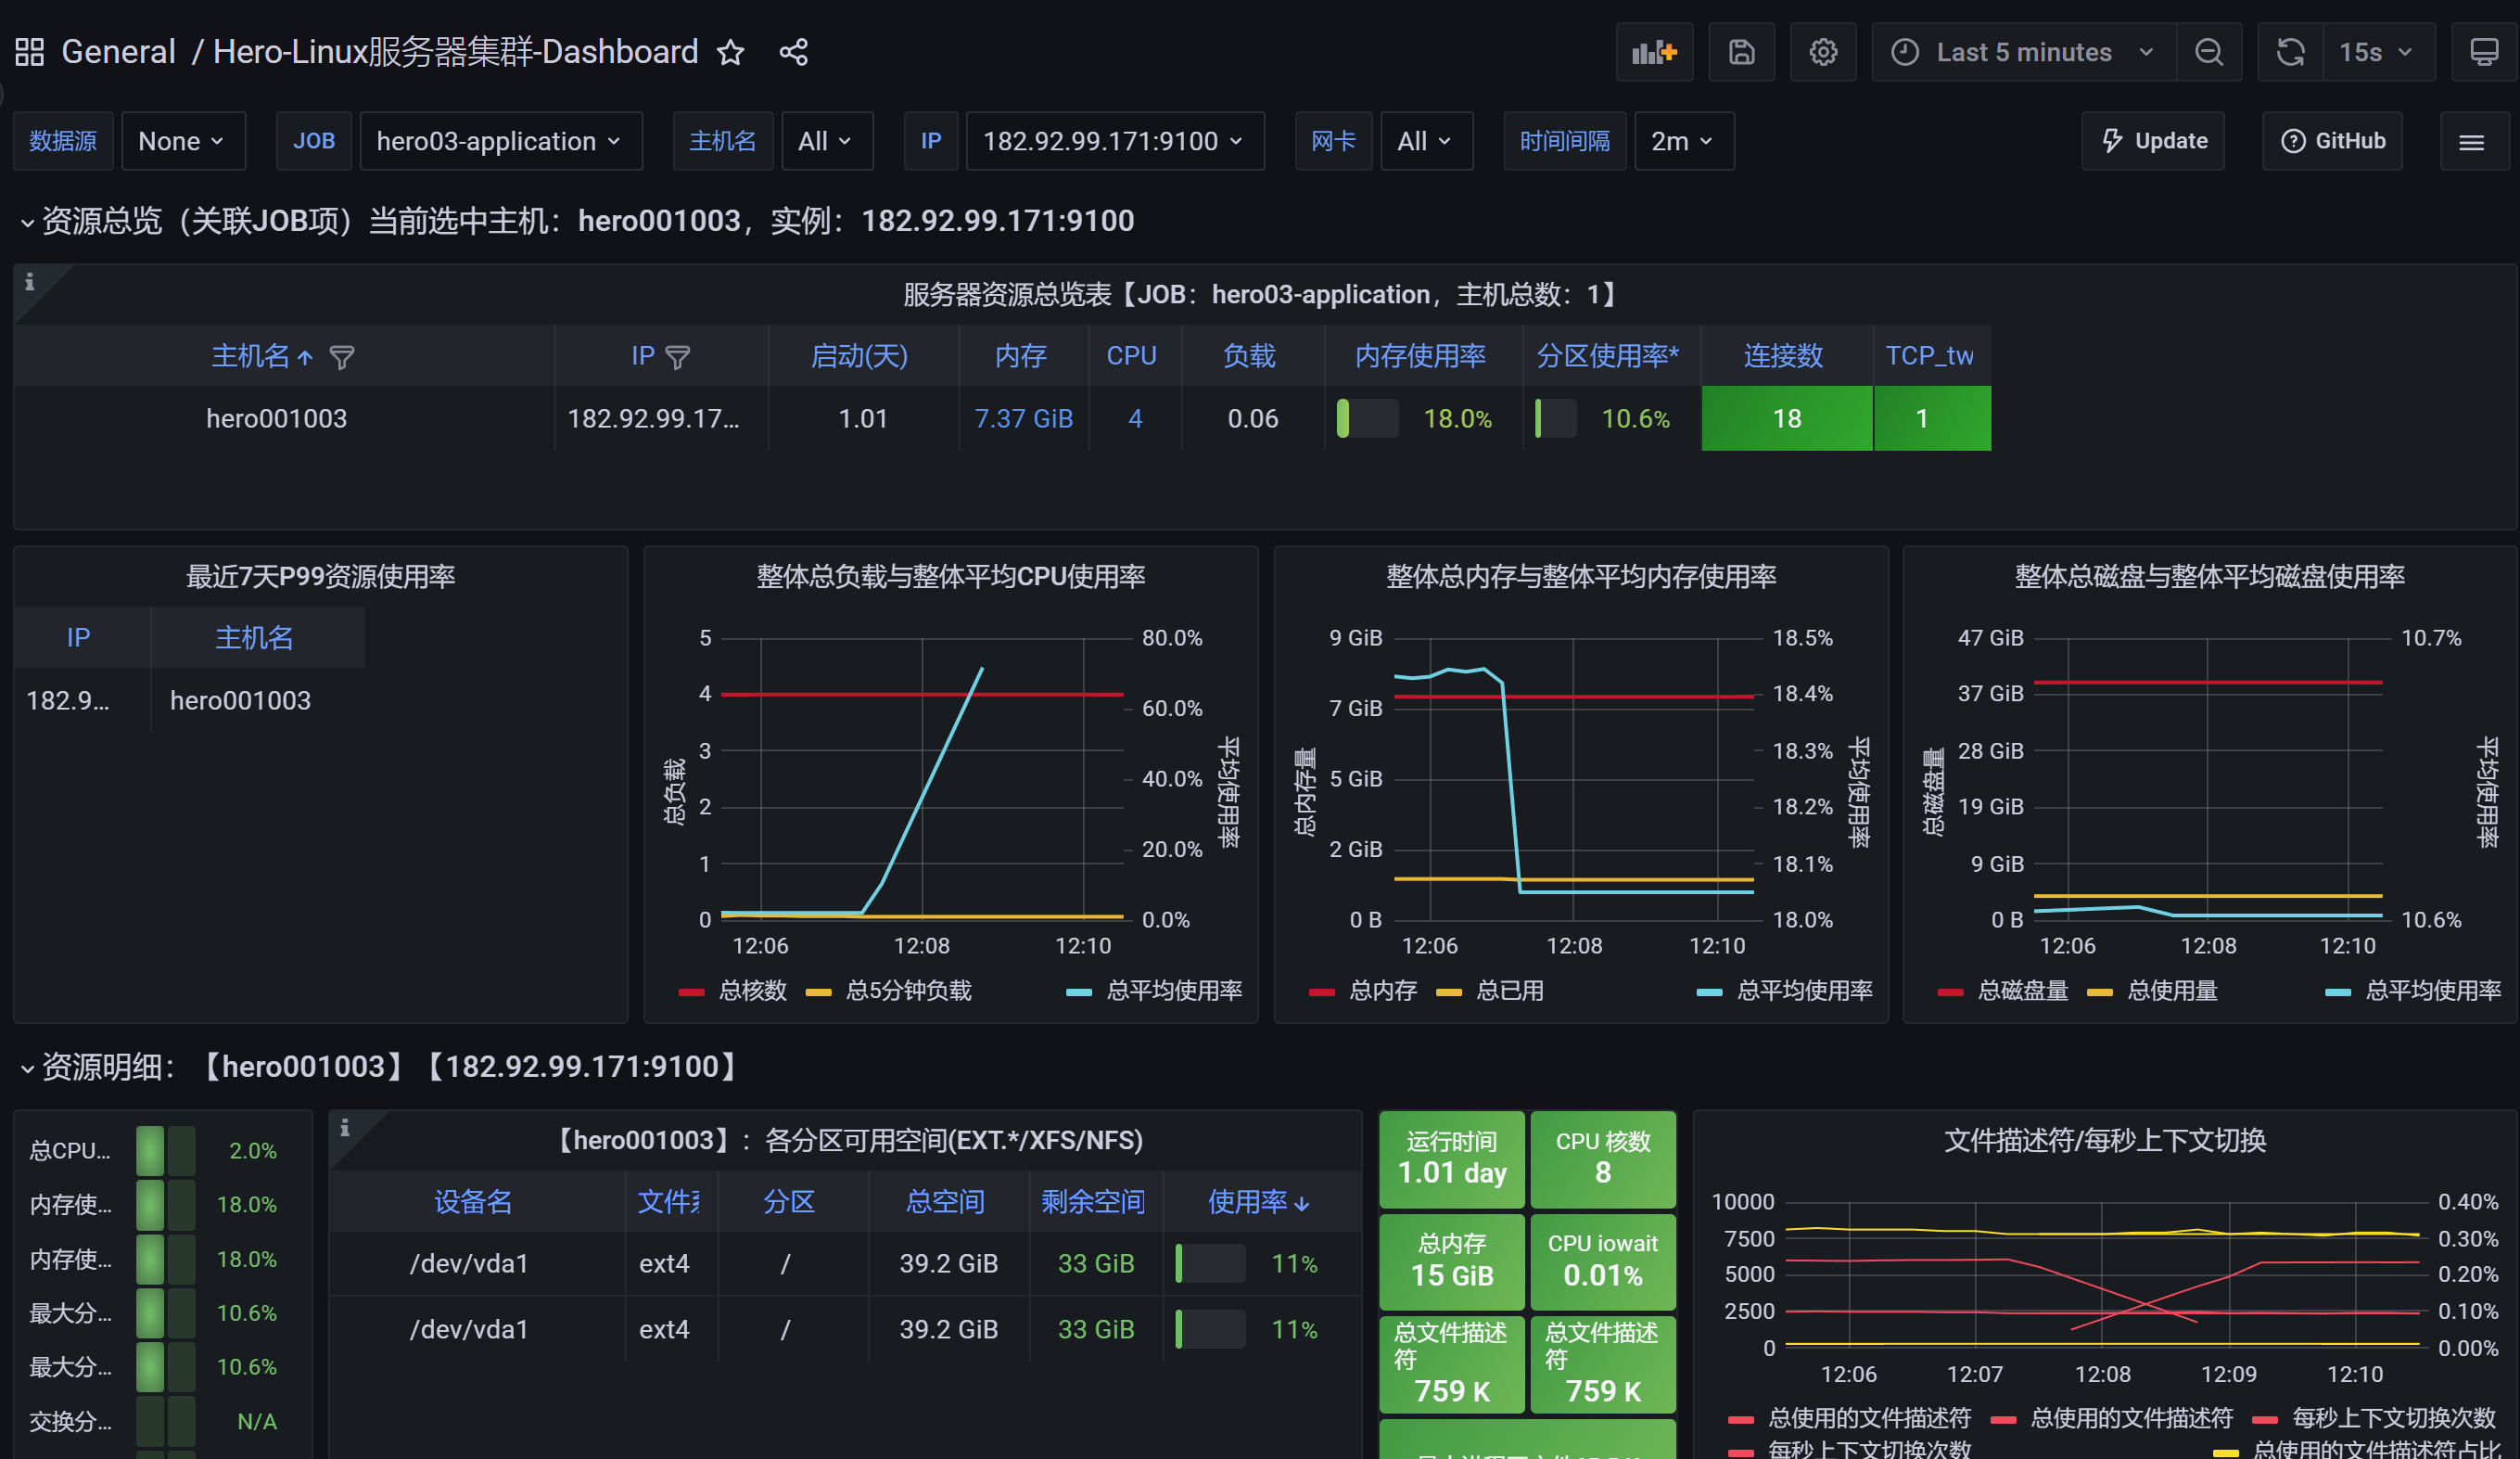The width and height of the screenshot is (2520, 1459).
Task: Filter the 主机名 column
Action: tap(342, 357)
